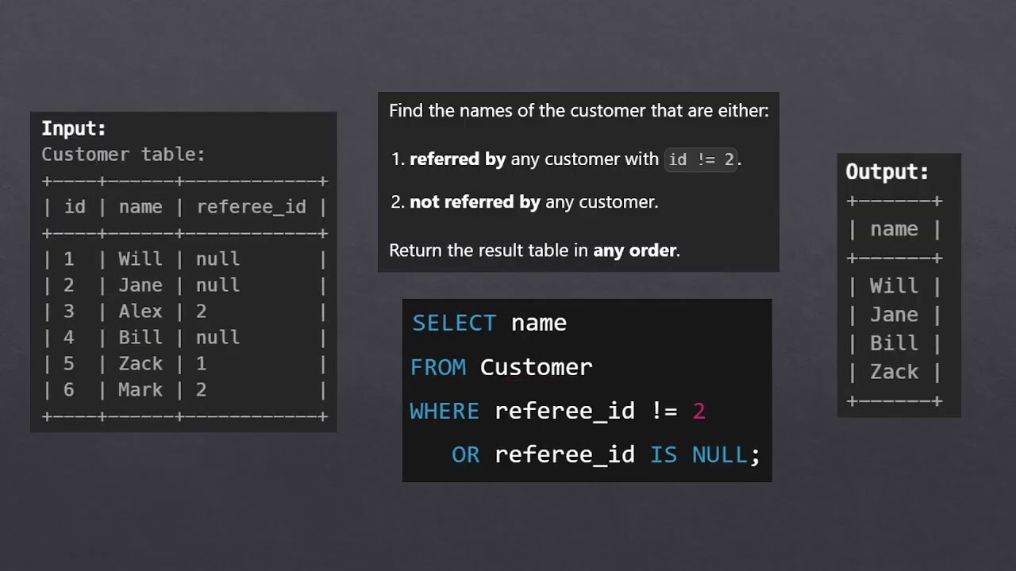
Task: Click the id column header in Input table
Action: pos(75,207)
